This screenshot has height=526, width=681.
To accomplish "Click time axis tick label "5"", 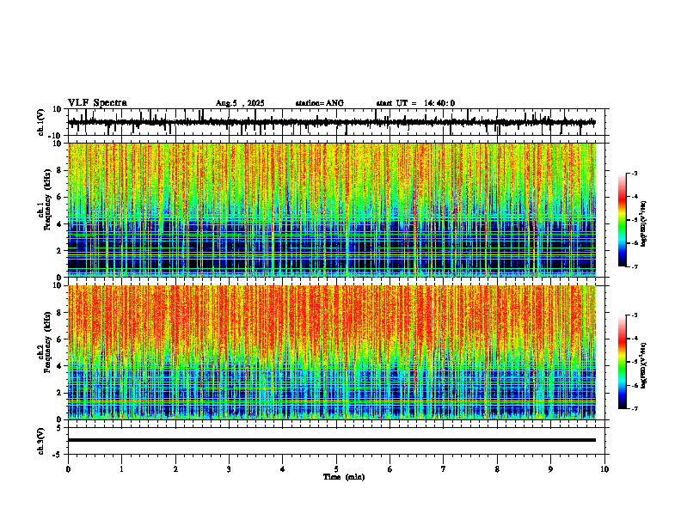I will (336, 469).
